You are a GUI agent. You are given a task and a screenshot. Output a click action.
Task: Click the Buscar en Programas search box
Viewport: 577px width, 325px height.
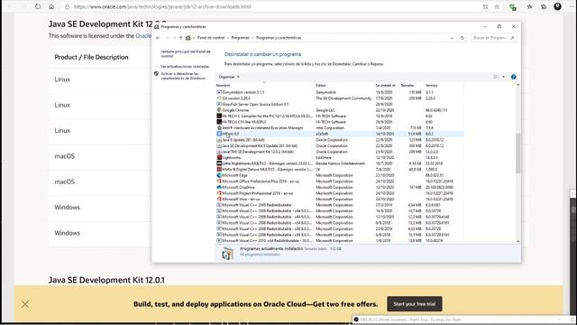pos(494,38)
